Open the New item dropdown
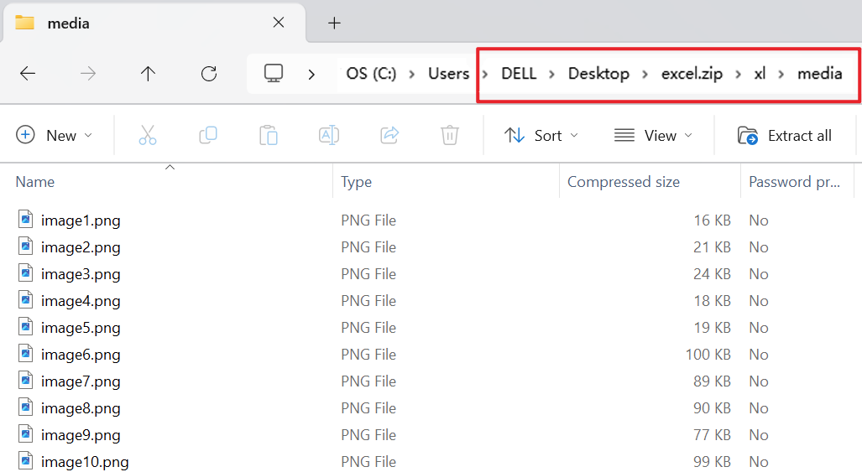Image resolution: width=862 pixels, height=472 pixels. (55, 135)
